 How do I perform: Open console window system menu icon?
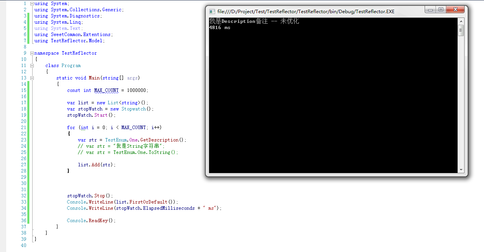pyautogui.click(x=212, y=11)
